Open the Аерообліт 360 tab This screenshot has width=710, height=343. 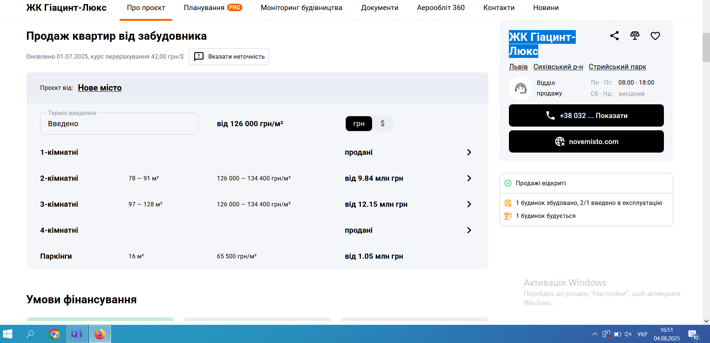pyautogui.click(x=441, y=8)
